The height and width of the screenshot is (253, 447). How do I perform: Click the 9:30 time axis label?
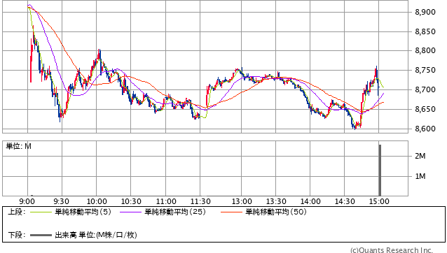pos(61,201)
